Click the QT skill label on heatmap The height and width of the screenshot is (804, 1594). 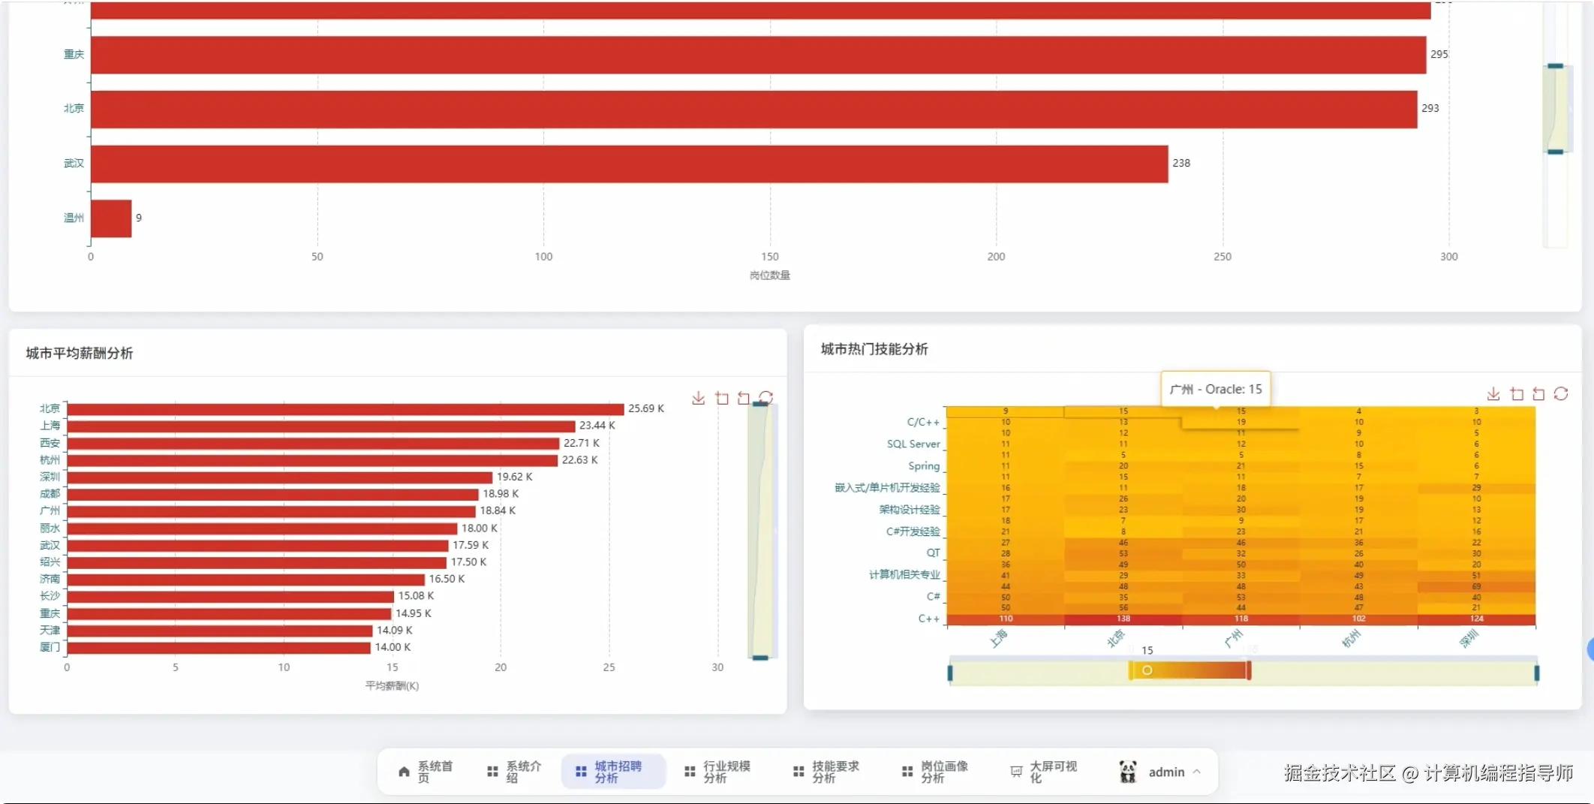[933, 553]
